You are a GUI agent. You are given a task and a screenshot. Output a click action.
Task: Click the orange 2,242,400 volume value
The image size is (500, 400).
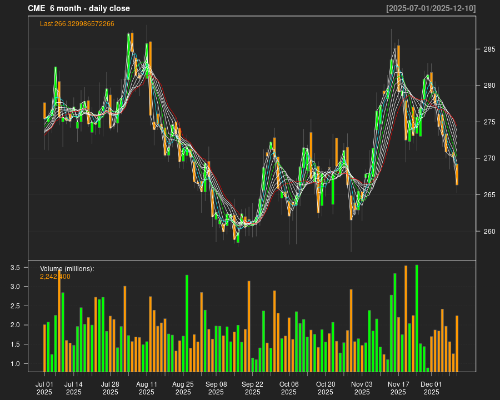click(54, 277)
